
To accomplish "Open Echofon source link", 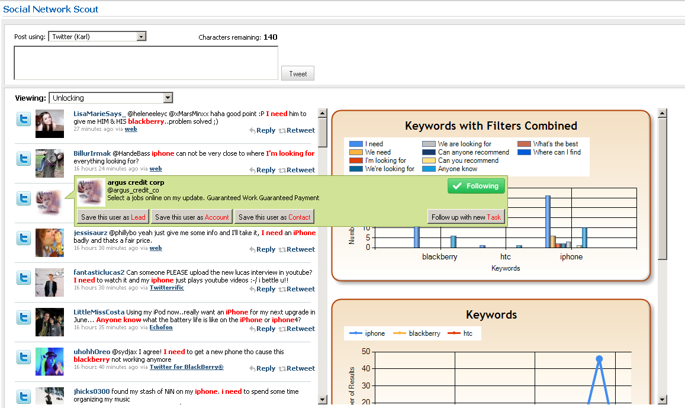I will 161,327.
